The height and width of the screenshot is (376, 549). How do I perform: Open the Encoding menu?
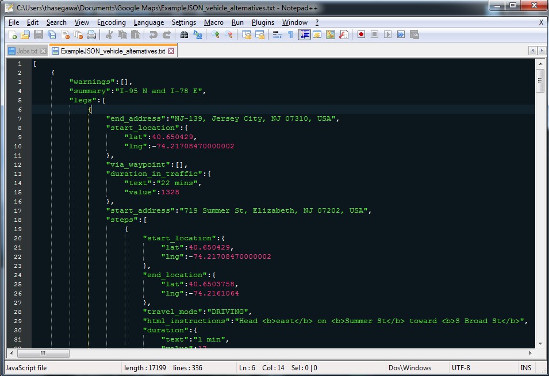click(112, 22)
